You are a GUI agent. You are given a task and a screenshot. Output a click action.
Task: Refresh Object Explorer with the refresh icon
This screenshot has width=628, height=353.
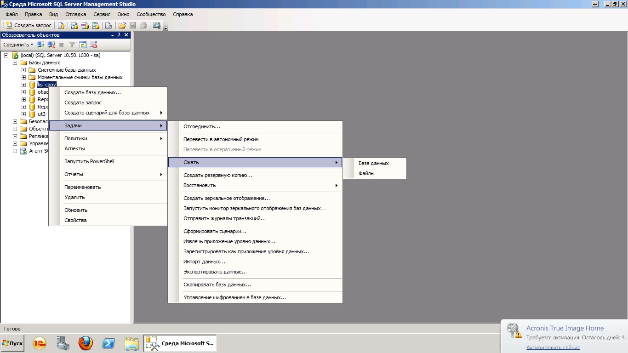[x=83, y=45]
